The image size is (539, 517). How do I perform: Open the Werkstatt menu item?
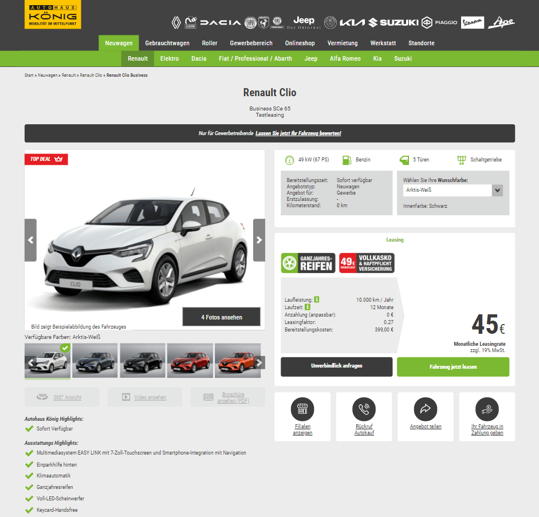383,43
